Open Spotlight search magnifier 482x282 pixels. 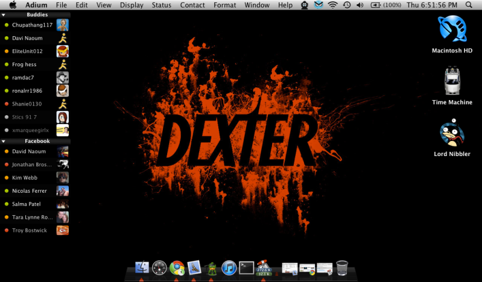pyautogui.click(x=469, y=5)
